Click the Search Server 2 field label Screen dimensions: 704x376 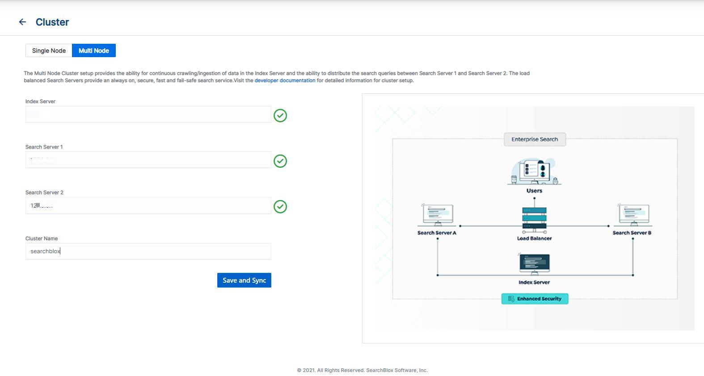[44, 192]
